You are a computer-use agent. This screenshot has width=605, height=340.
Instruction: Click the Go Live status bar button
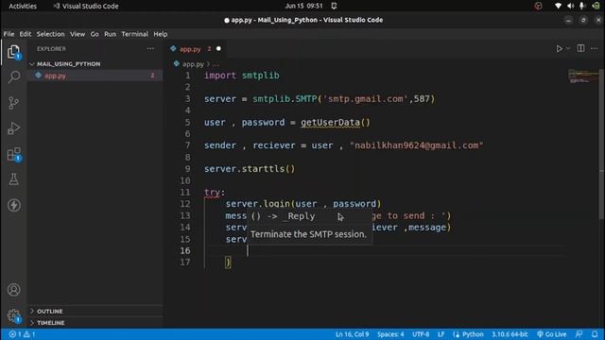[552, 334]
